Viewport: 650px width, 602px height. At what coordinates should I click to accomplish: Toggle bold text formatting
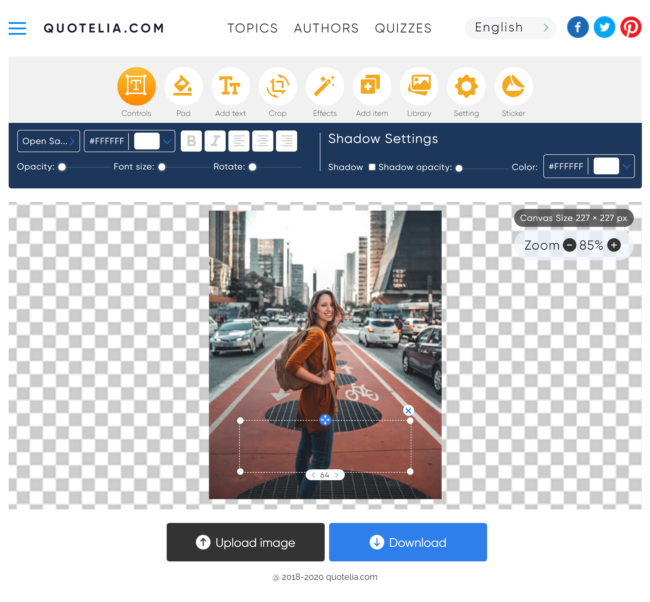click(191, 141)
